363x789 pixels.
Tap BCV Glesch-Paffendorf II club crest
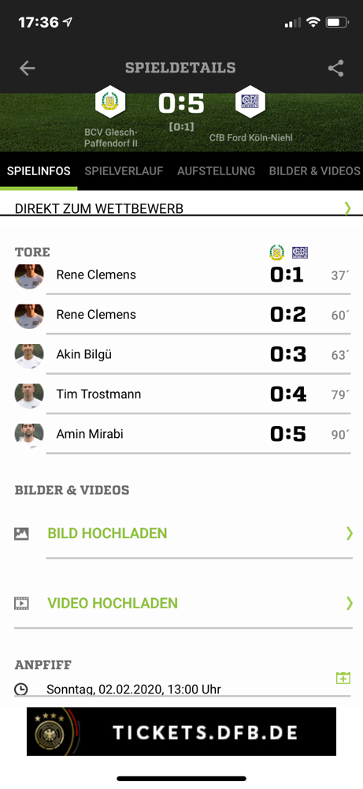coord(110,102)
